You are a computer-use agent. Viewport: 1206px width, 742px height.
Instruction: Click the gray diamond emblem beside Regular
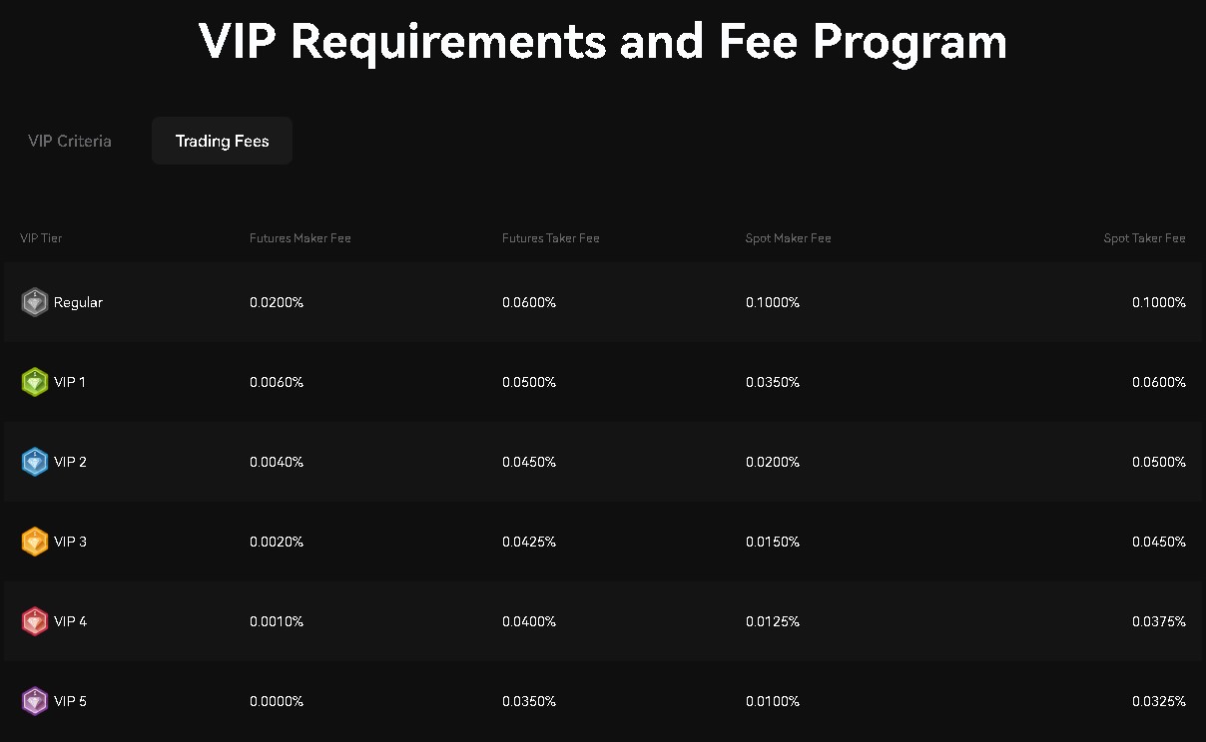coord(35,302)
